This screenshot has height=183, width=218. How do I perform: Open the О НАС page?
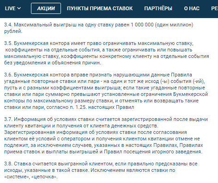tap(192, 8)
